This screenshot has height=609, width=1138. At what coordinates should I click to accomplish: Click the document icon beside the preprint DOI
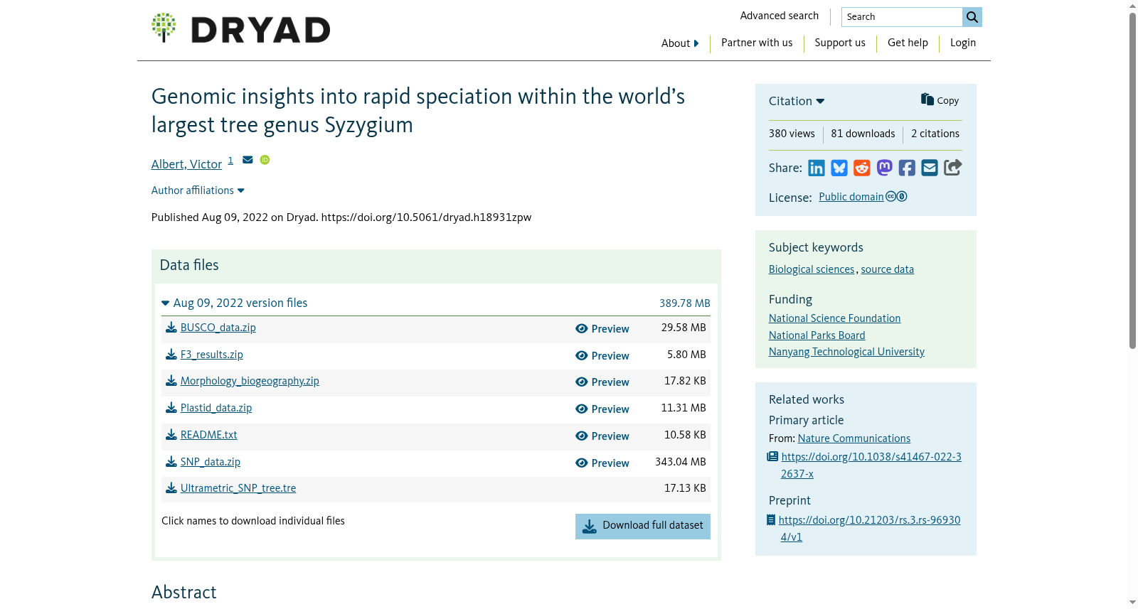(x=771, y=520)
